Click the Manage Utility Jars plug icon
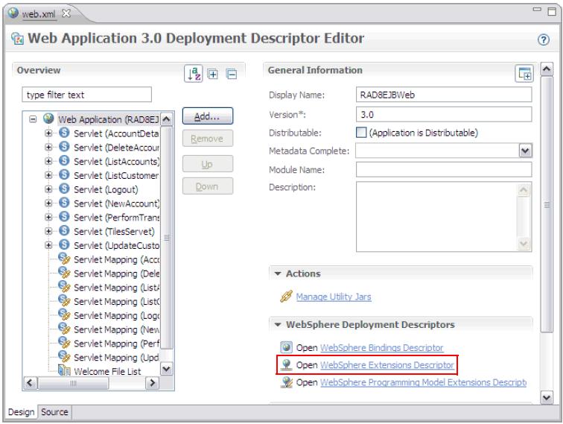 286,297
